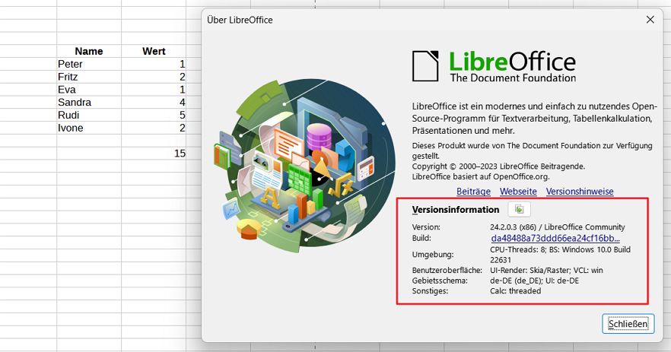Select Eva's value cell showing 1
The height and width of the screenshot is (352, 671).
(154, 90)
